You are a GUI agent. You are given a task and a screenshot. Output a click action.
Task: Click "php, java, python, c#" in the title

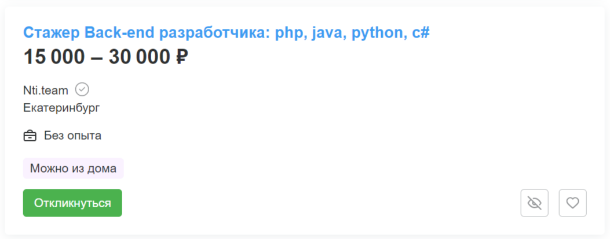tap(352, 33)
